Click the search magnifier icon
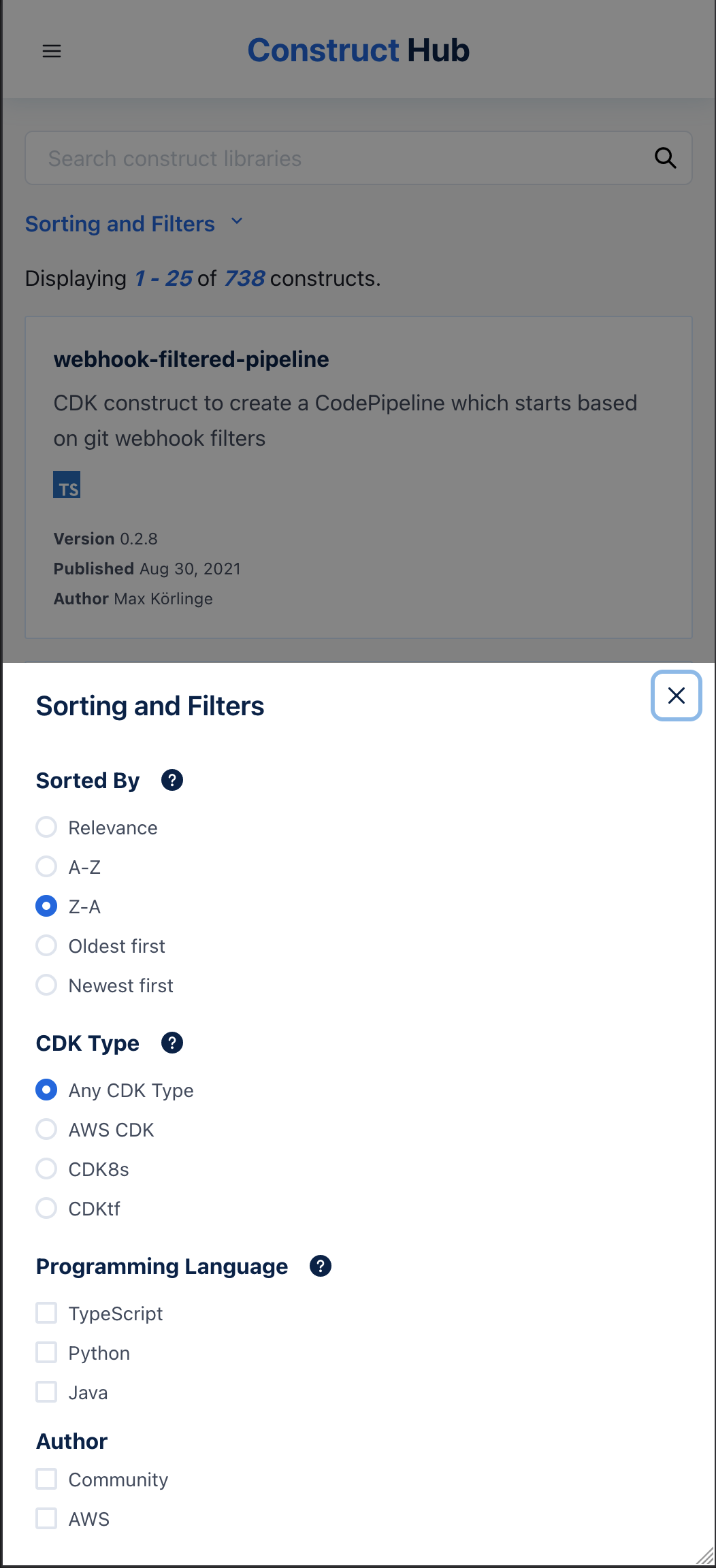The image size is (716, 1568). point(666,157)
